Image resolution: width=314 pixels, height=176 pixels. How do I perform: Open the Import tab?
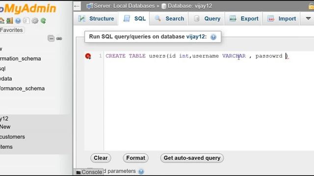click(x=281, y=19)
